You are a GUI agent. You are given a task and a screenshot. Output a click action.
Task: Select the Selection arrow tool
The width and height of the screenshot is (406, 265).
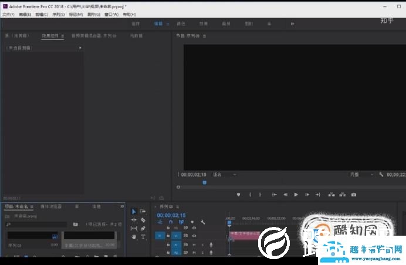pos(133,212)
